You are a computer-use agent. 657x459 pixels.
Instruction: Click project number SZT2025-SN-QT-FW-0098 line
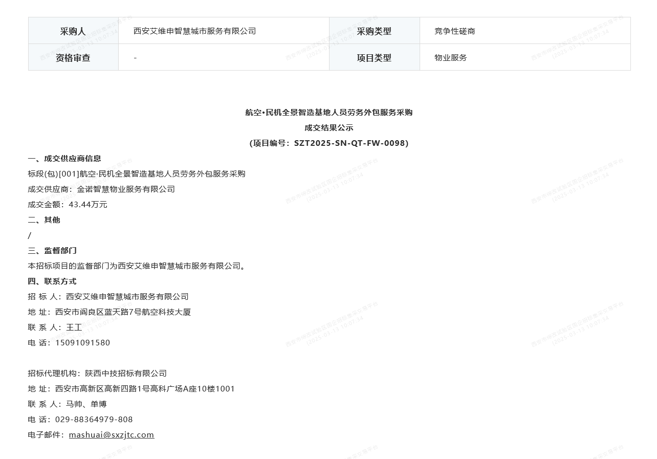tap(329, 143)
